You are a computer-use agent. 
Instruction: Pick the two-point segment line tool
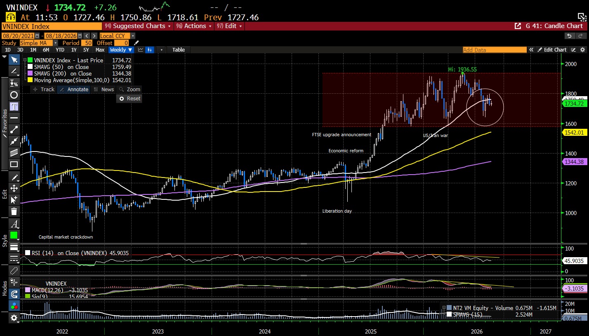pos(14,130)
